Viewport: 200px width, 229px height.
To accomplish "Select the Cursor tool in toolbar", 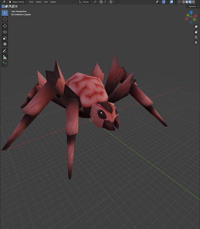I will [5, 19].
